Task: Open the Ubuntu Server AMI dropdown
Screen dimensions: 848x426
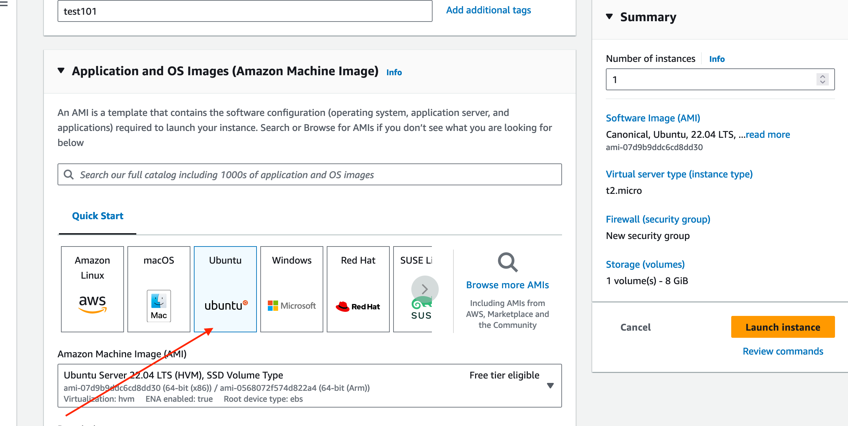Action: pos(550,386)
